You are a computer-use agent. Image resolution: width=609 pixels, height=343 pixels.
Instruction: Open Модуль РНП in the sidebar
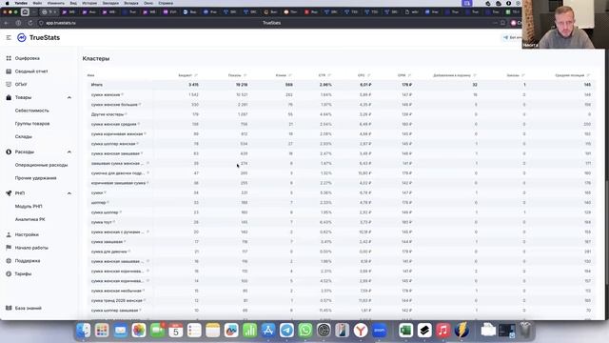[29, 207]
